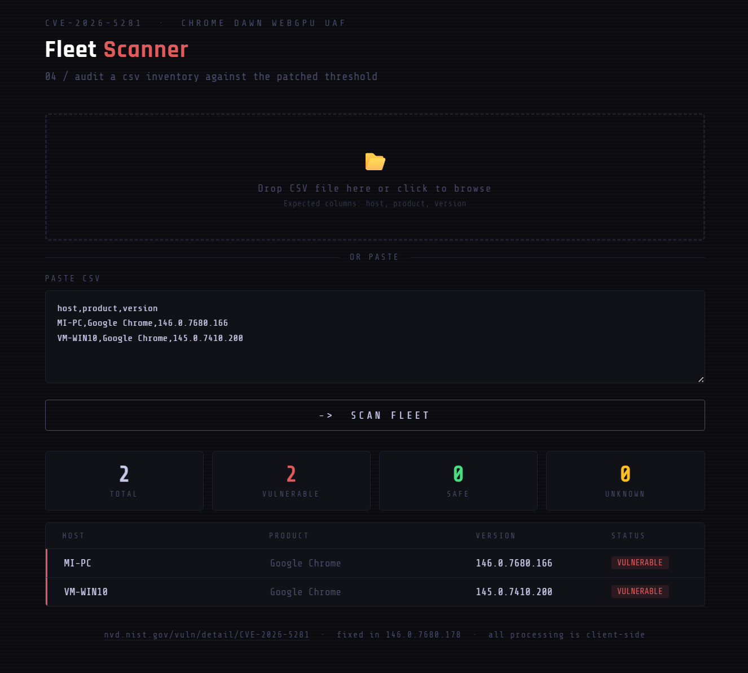This screenshot has width=748, height=673.
Task: Click the Vulnerable badge for MI-PC
Action: click(640, 563)
